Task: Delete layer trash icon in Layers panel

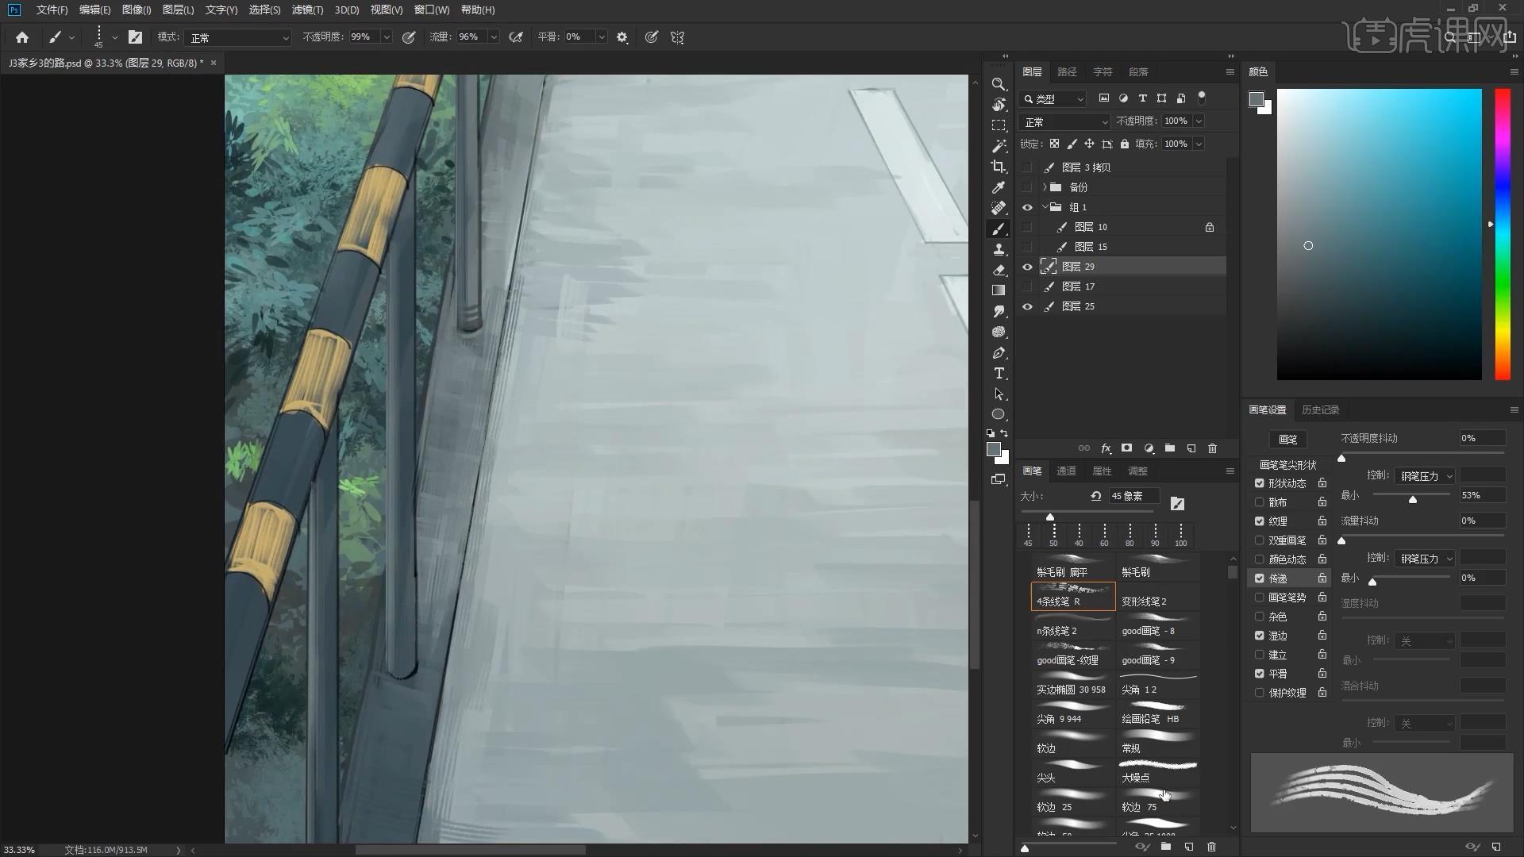Action: pyautogui.click(x=1212, y=448)
